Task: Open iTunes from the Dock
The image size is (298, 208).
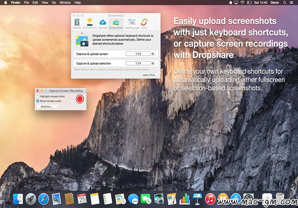Action: pyautogui.click(x=210, y=199)
